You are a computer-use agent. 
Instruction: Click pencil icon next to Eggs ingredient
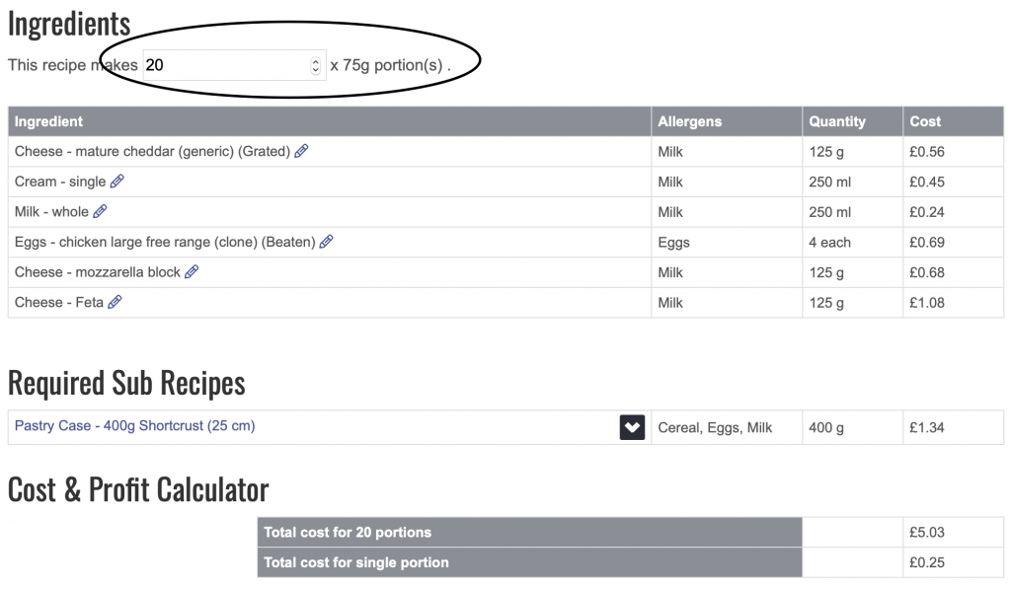click(x=326, y=242)
